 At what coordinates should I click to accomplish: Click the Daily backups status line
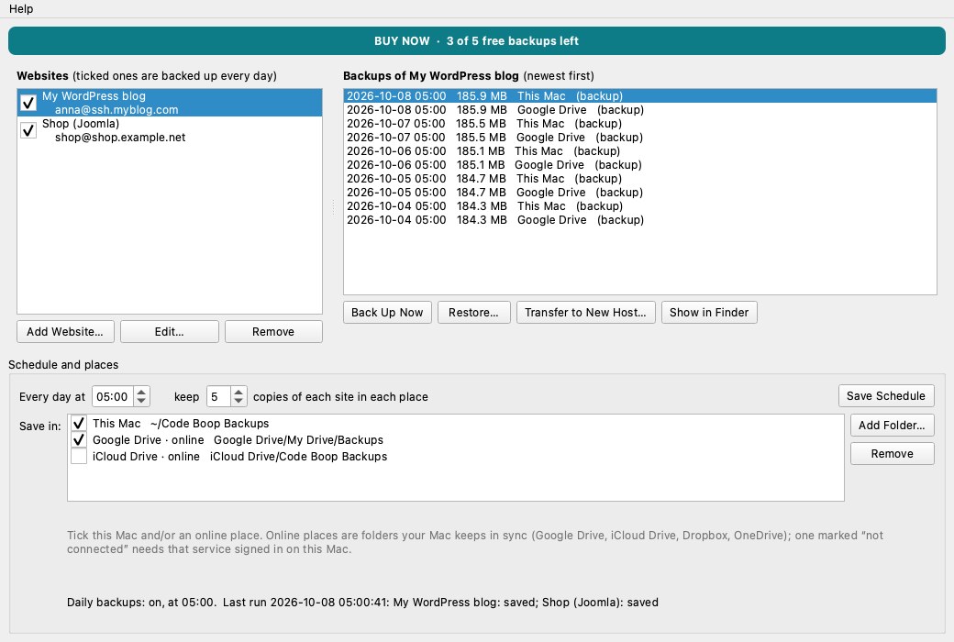click(362, 603)
